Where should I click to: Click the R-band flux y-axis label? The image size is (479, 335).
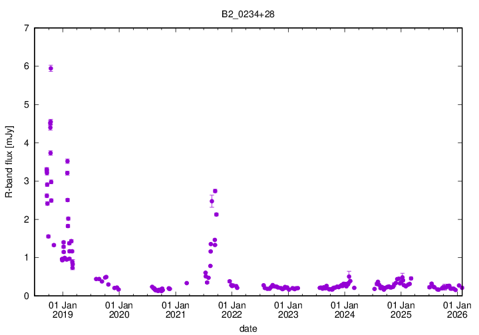(9, 162)
